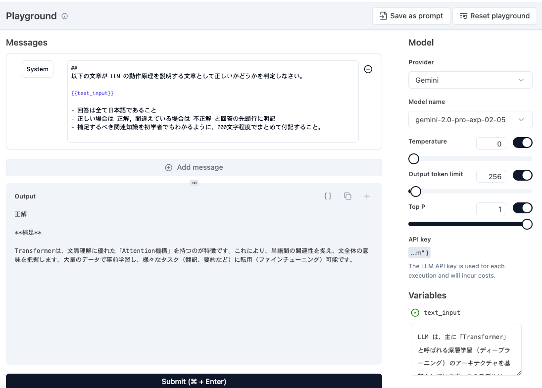
Task: Open the System role selector
Action: [38, 69]
